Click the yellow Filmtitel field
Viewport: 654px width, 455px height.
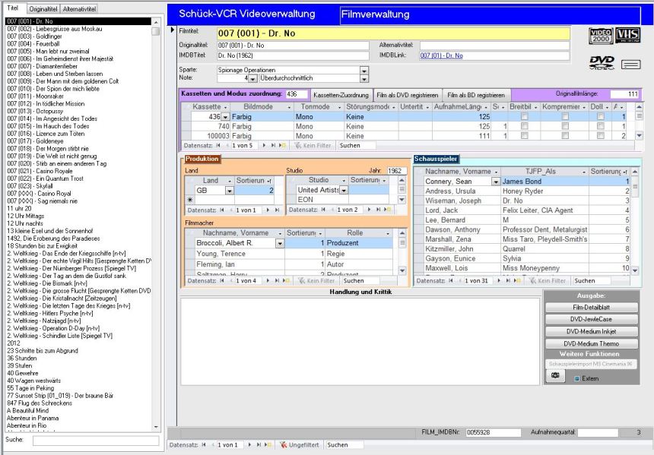click(x=392, y=33)
